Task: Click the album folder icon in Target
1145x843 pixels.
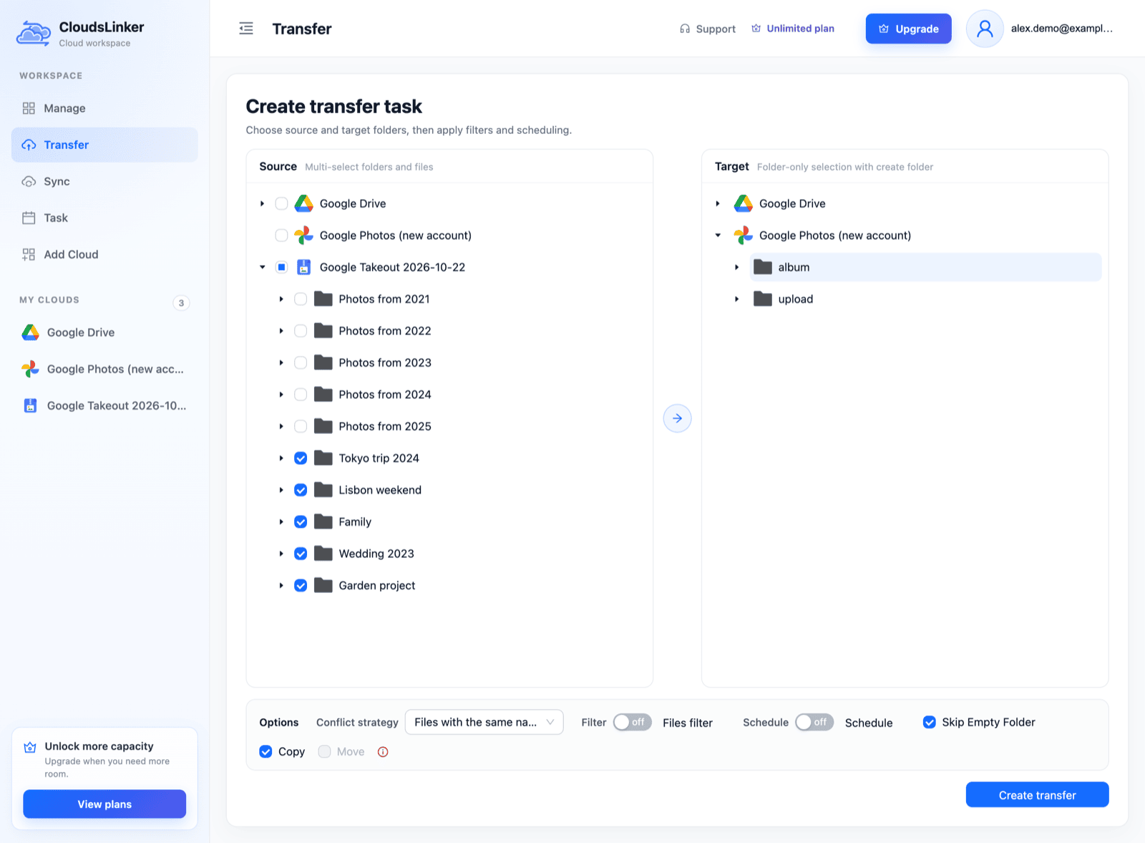Action: (x=763, y=267)
